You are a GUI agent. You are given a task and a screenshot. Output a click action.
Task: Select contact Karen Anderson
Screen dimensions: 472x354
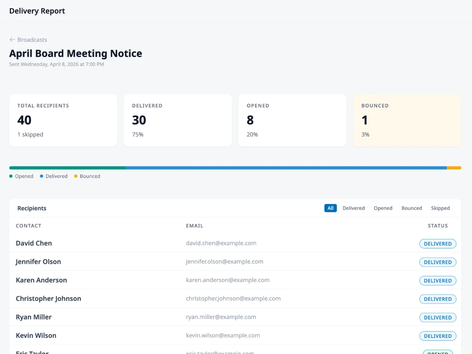(41, 280)
